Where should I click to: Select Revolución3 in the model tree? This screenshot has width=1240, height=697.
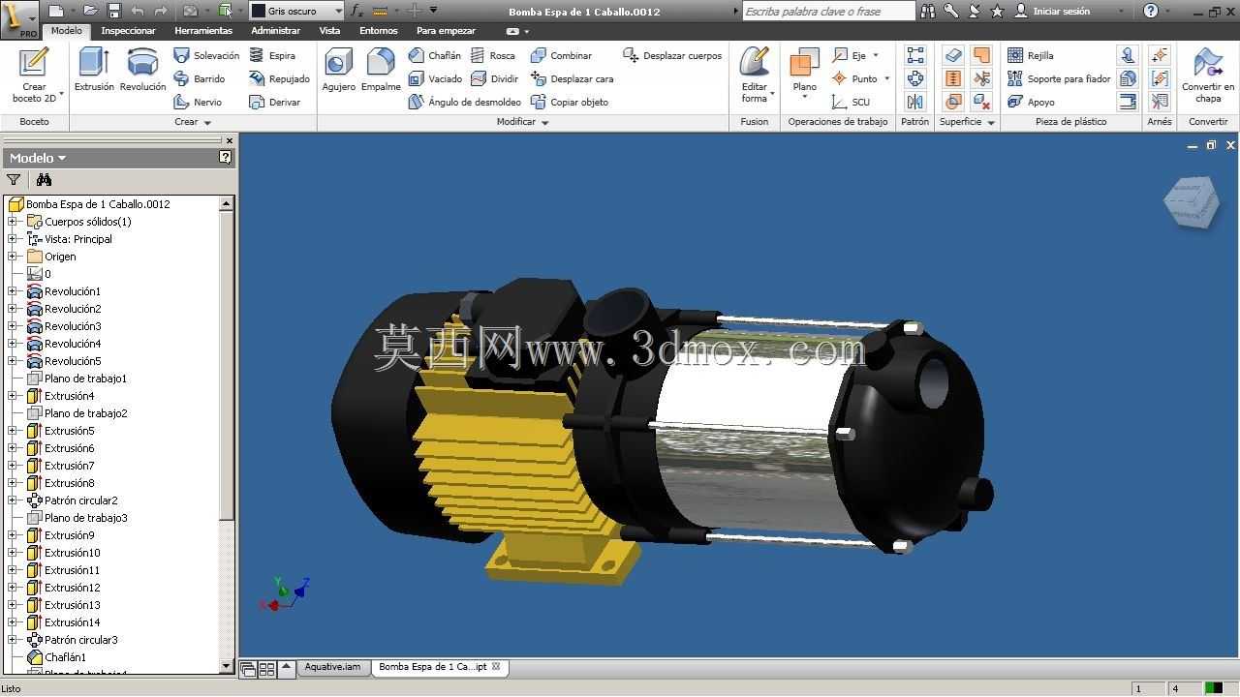[x=73, y=326]
